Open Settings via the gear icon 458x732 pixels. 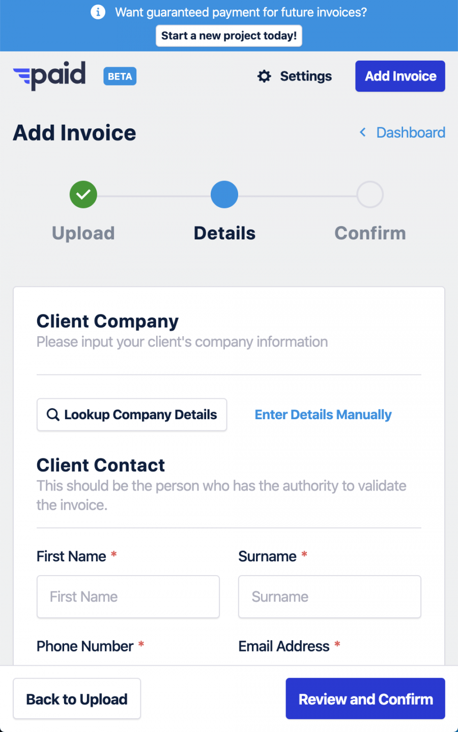264,76
